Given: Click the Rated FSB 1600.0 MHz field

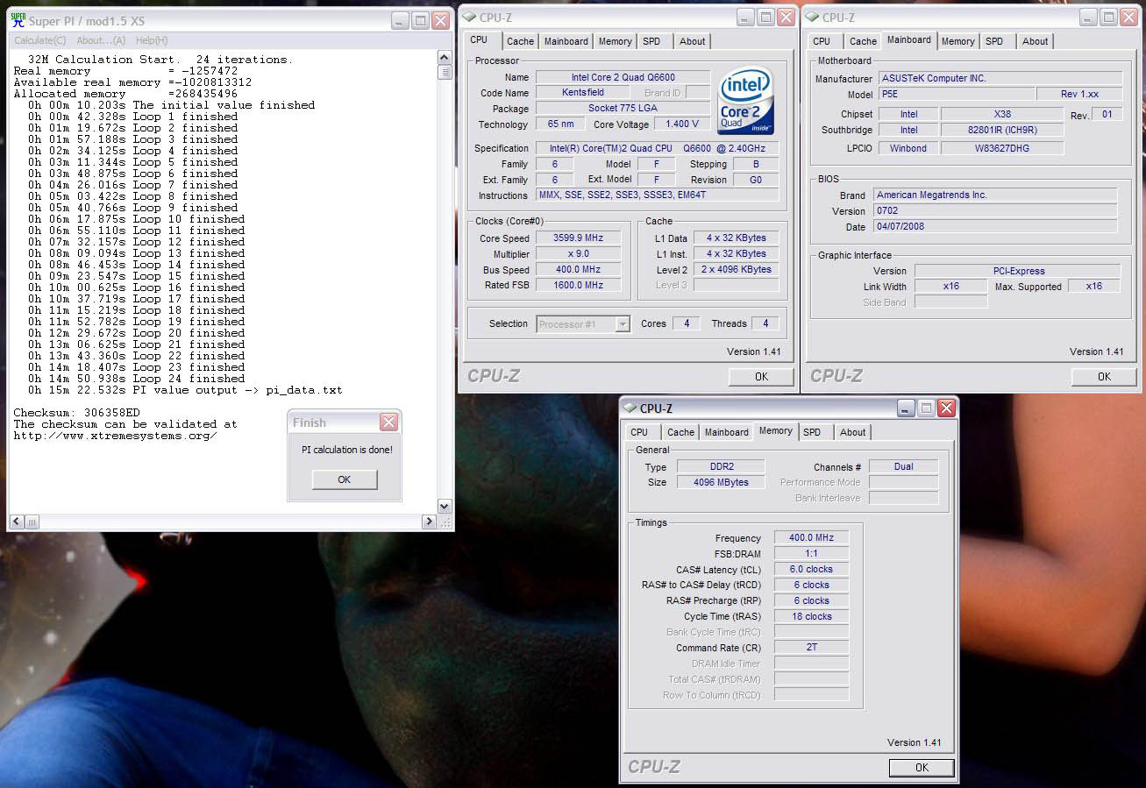Looking at the screenshot, I should point(578,285).
